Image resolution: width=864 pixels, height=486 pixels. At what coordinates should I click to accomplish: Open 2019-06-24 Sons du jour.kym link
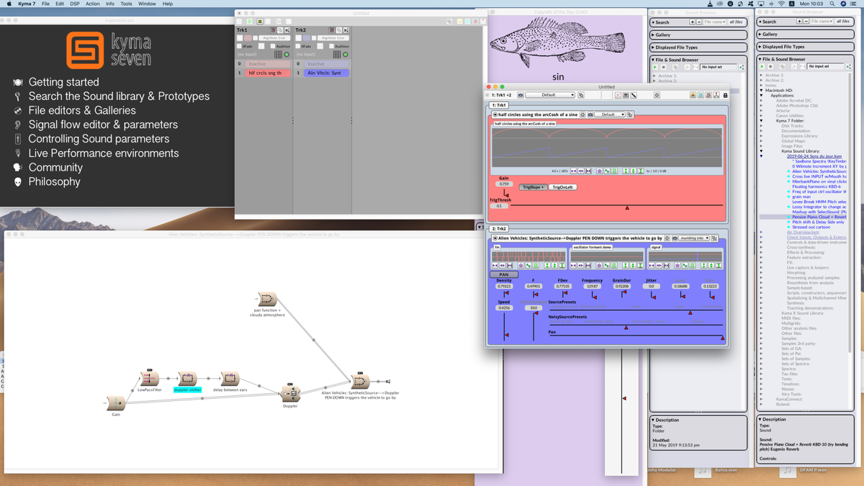[814, 156]
